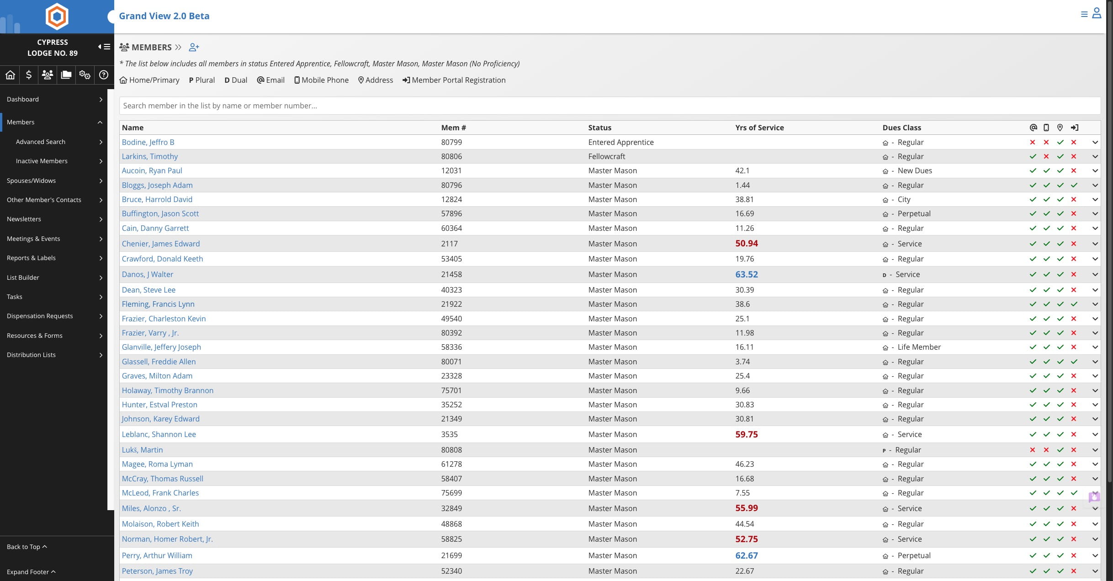Screen dimensions: 1113x581
Task: Expand row details for Glanville, Jeffery Joseph
Action: [1095, 347]
